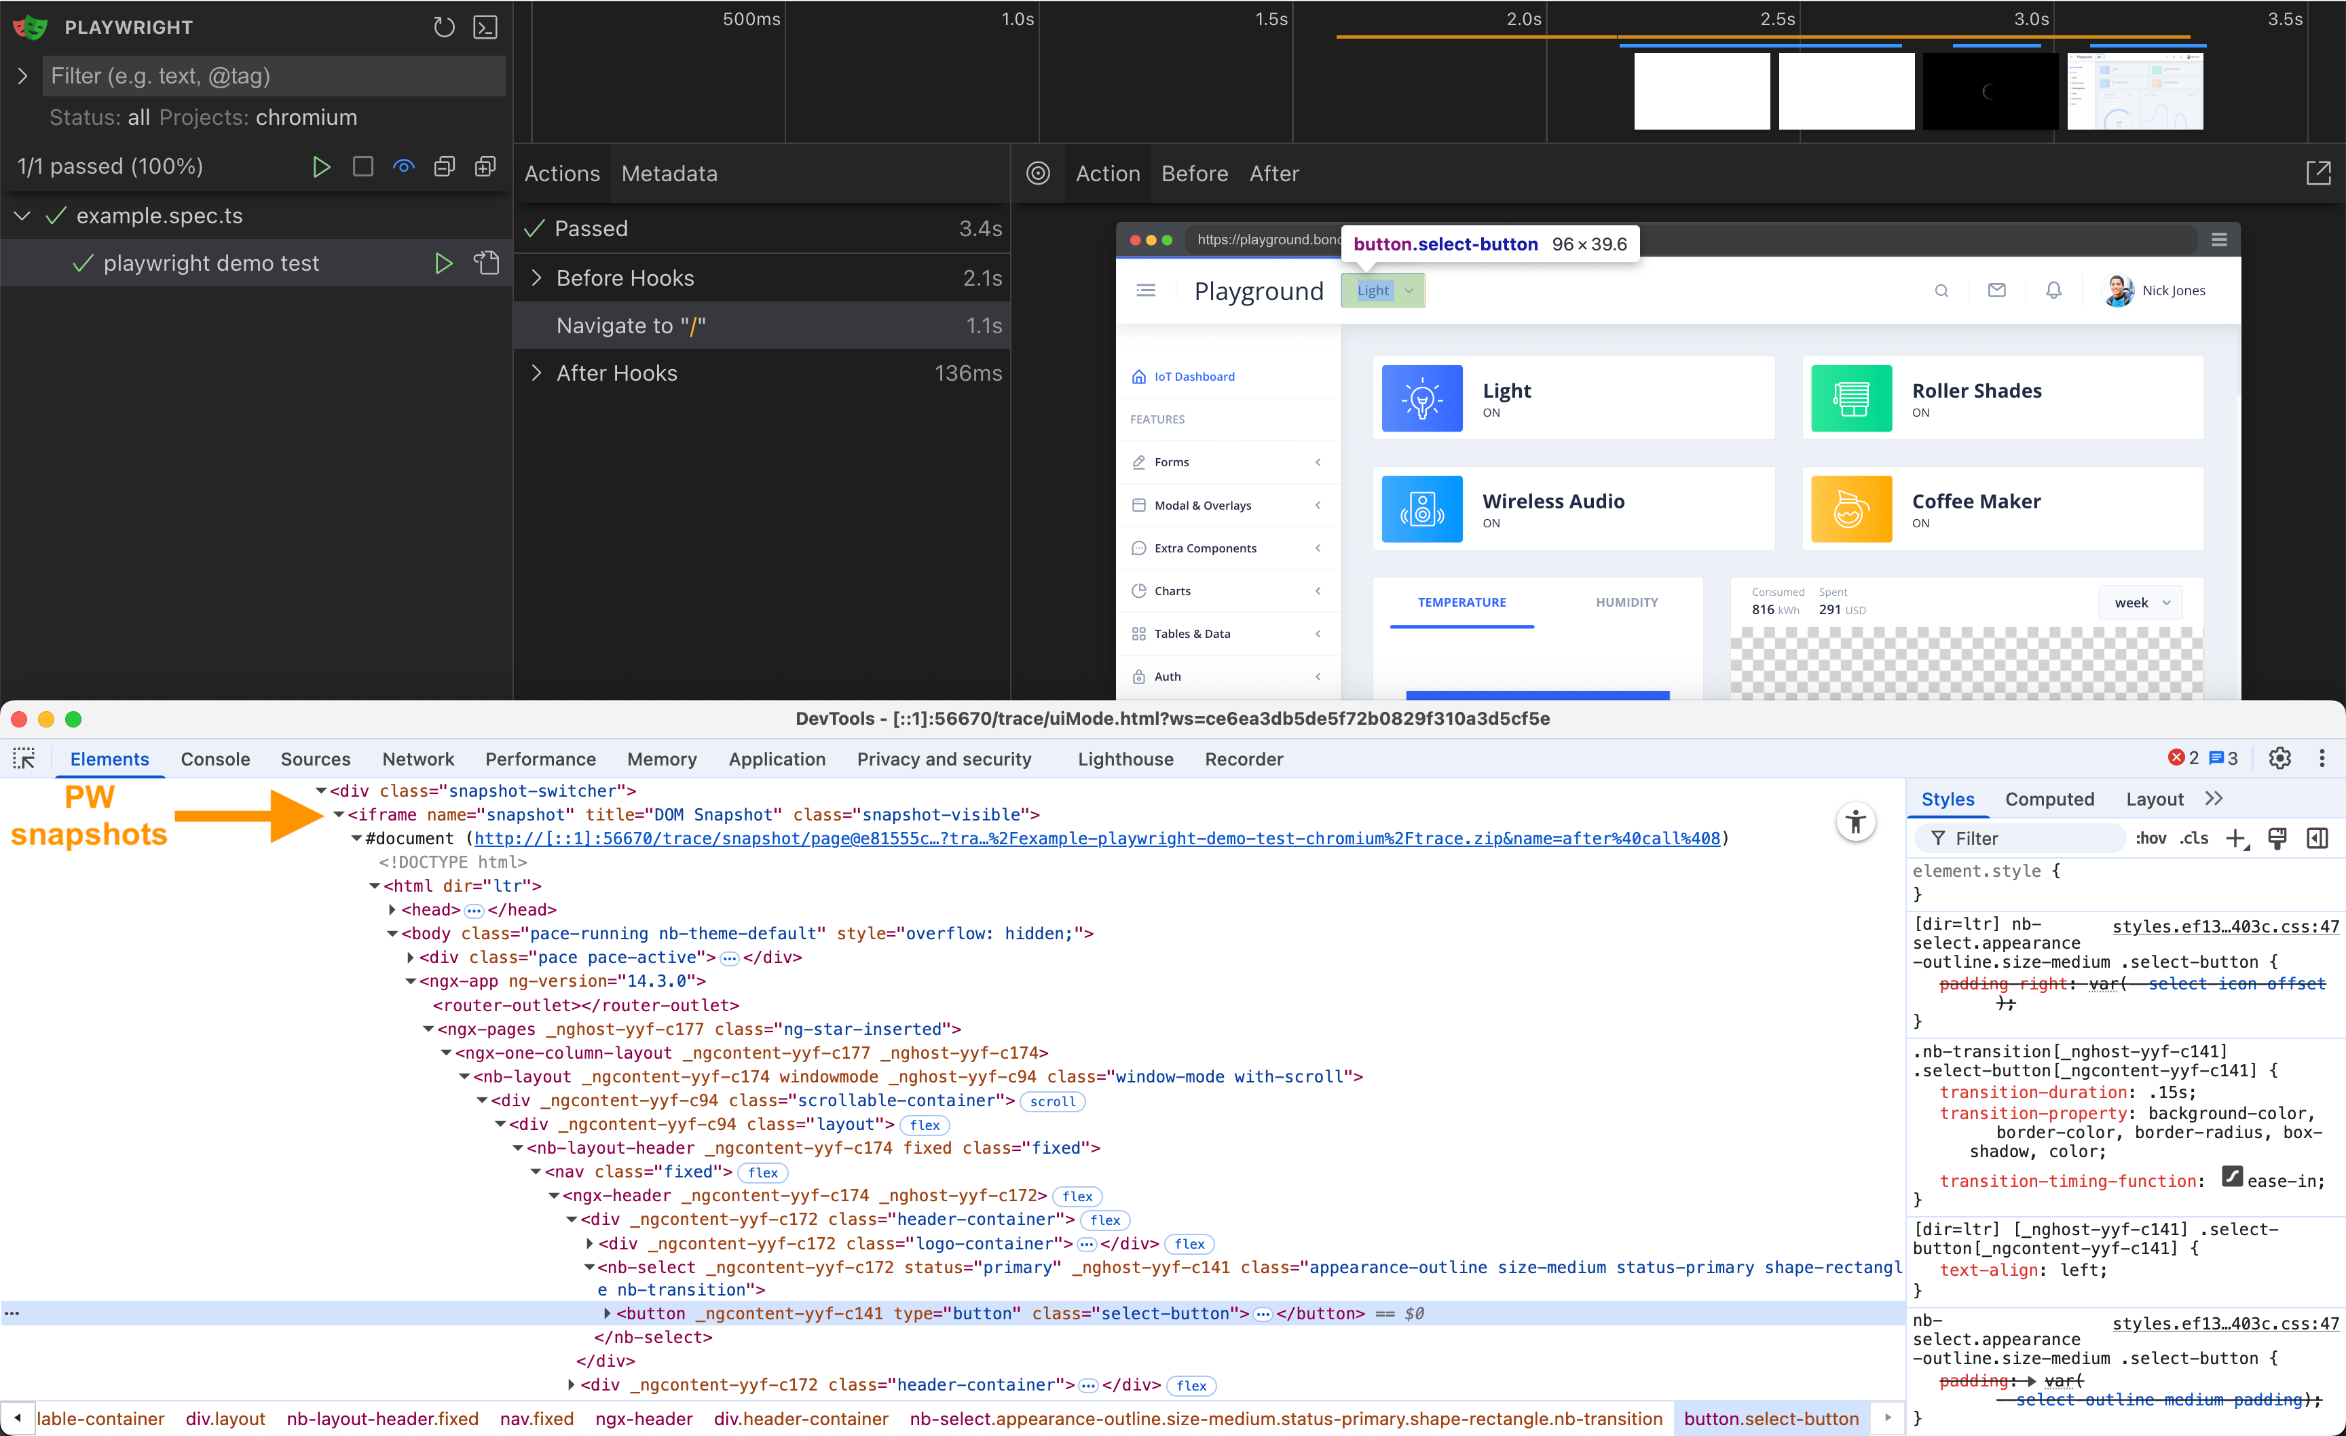This screenshot has height=1436, width=2346.
Task: Toggle the .cls class editor button
Action: [2194, 838]
